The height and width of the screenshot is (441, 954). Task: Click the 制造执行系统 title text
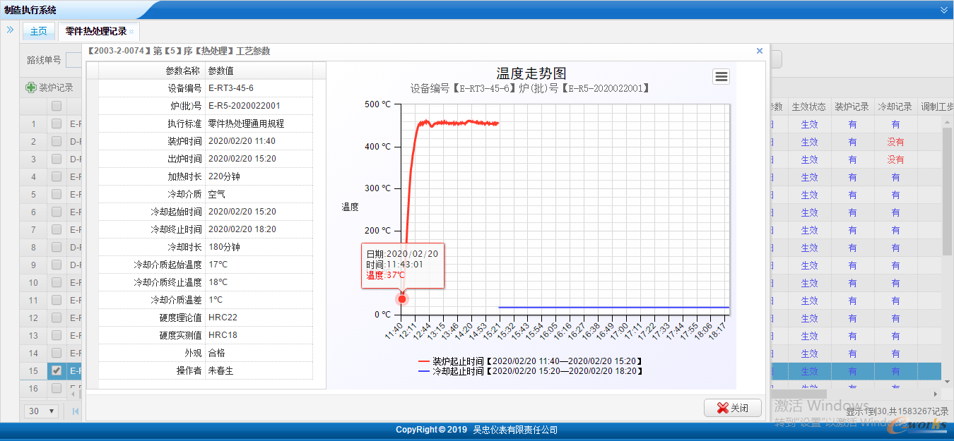[30, 10]
